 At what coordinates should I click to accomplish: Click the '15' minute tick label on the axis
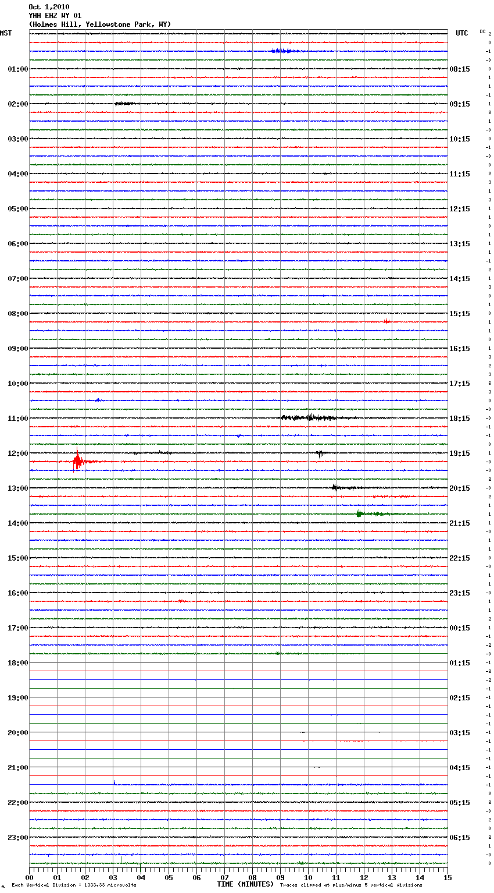click(x=448, y=877)
